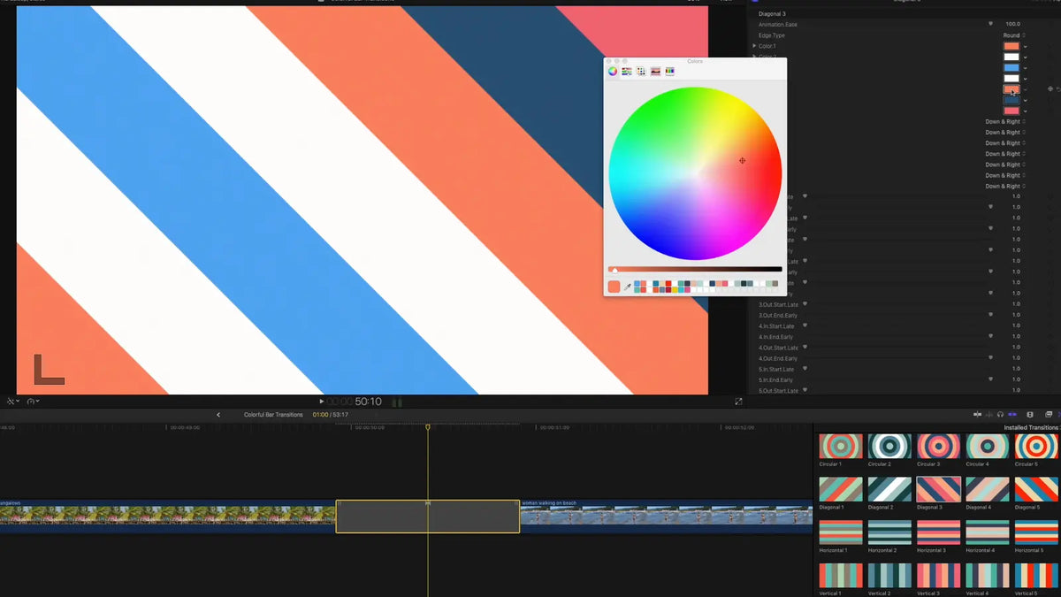Open the dropdown arrow next to the pink-red swatch
Image resolution: width=1061 pixels, height=597 pixels.
coord(1025,111)
